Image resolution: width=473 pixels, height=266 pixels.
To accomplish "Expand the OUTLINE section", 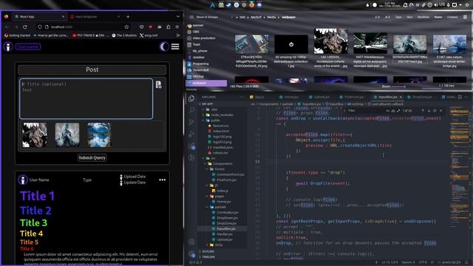I will pos(208,251).
